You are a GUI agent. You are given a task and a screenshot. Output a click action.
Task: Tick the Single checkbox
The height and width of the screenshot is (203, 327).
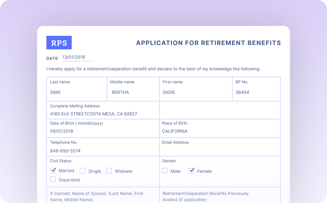[x=83, y=171]
